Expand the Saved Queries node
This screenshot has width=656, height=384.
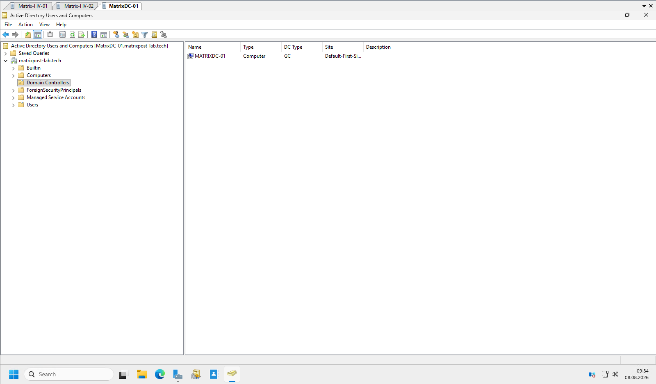click(5, 54)
